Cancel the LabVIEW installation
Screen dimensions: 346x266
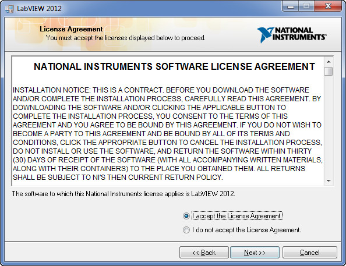tap(309, 253)
